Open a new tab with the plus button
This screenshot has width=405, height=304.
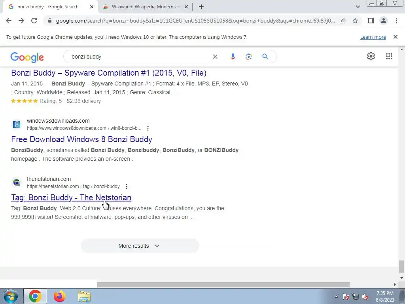point(201,7)
